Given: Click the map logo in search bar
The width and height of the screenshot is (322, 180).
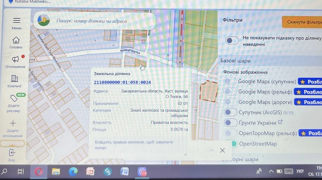Looking at the screenshot, I should click(x=44, y=20).
